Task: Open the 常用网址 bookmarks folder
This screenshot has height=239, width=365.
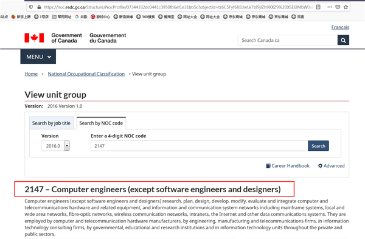Action: tap(61, 17)
